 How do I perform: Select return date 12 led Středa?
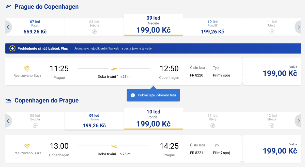(272, 121)
